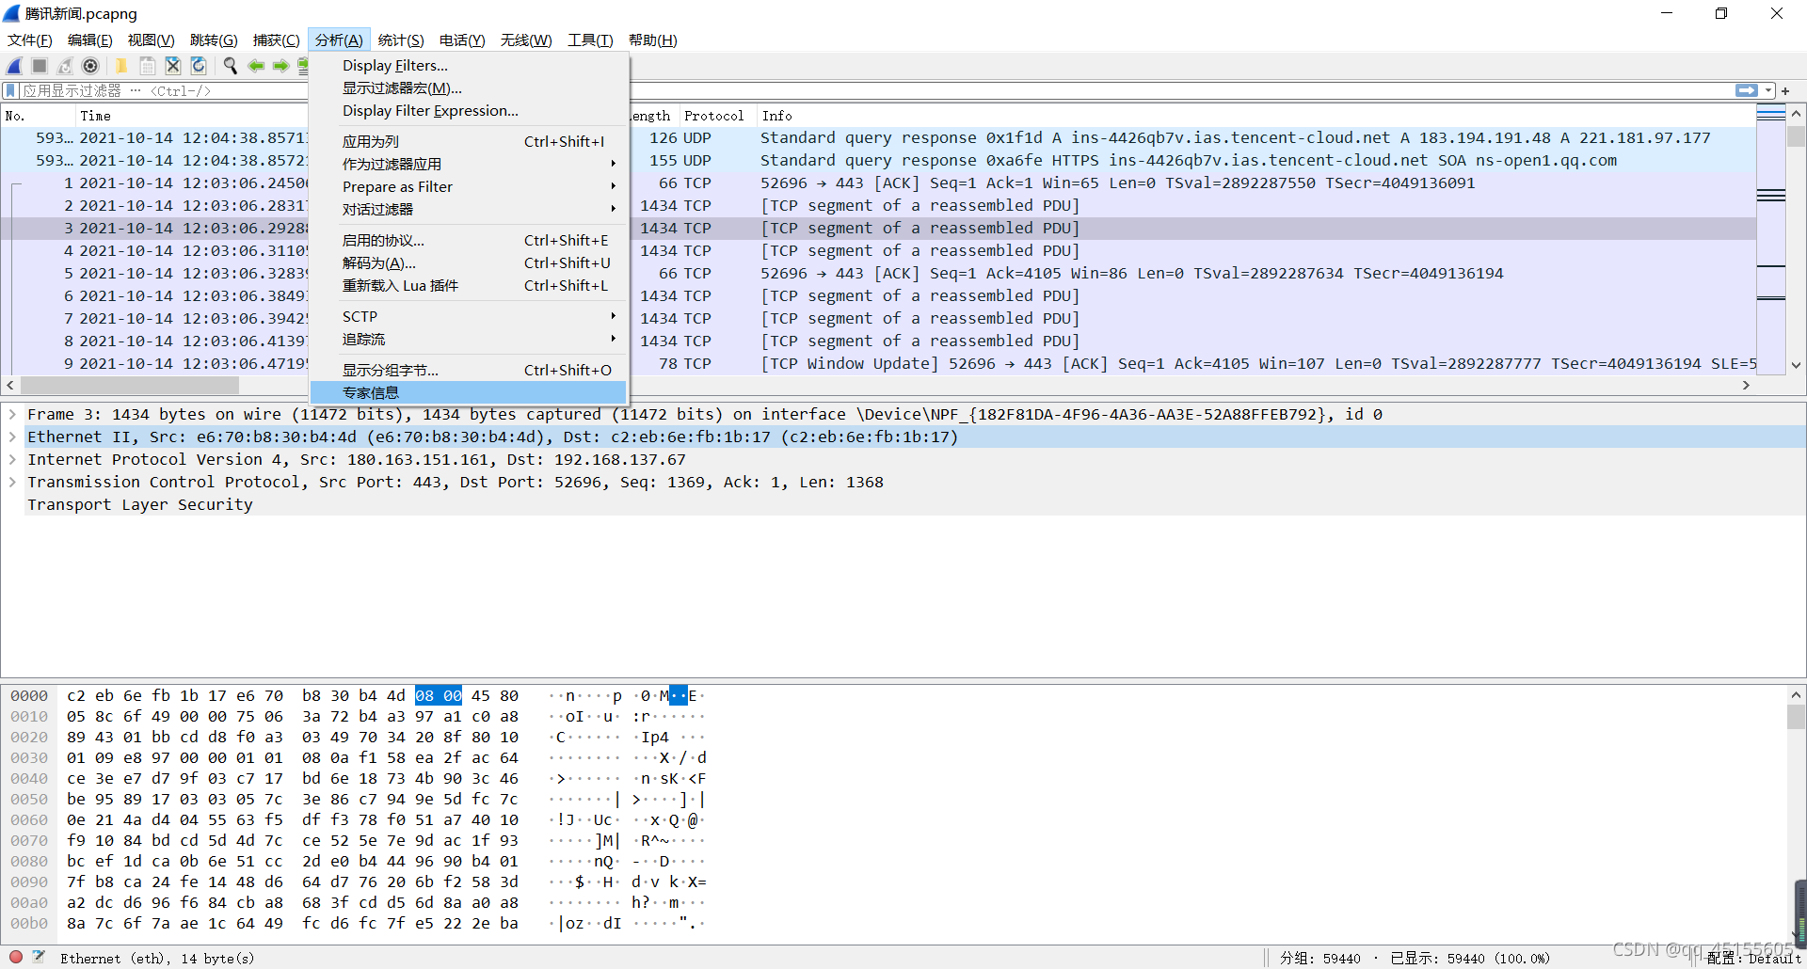Click the packet list vertical scrollbar down arrow
The width and height of the screenshot is (1807, 969).
(x=1796, y=365)
